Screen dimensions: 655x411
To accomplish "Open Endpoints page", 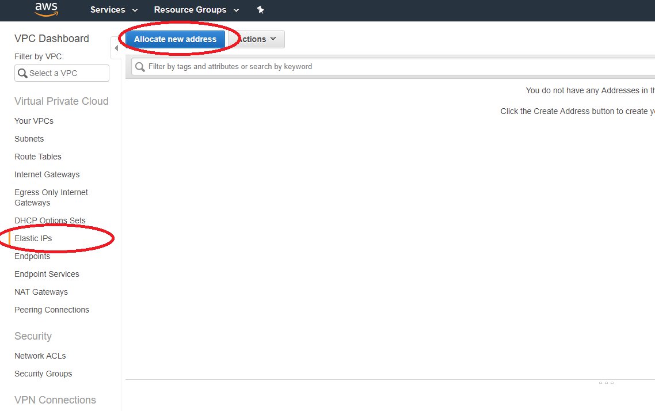I will point(32,256).
